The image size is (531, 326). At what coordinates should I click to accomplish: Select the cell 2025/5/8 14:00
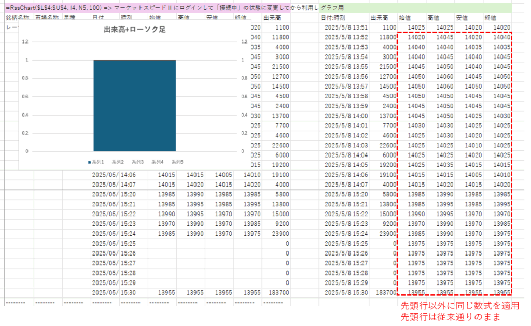click(x=344, y=116)
